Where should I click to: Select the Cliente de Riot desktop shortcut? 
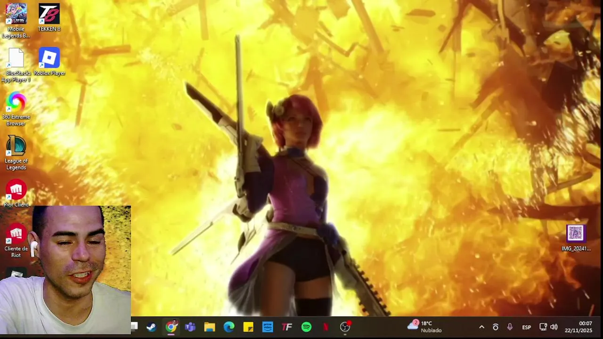pyautogui.click(x=16, y=242)
